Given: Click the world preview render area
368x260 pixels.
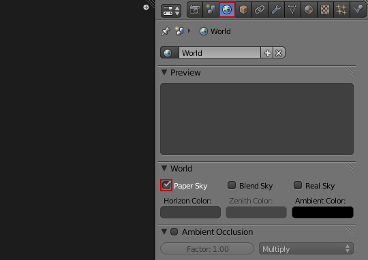Looking at the screenshot, I should pyautogui.click(x=257, y=119).
